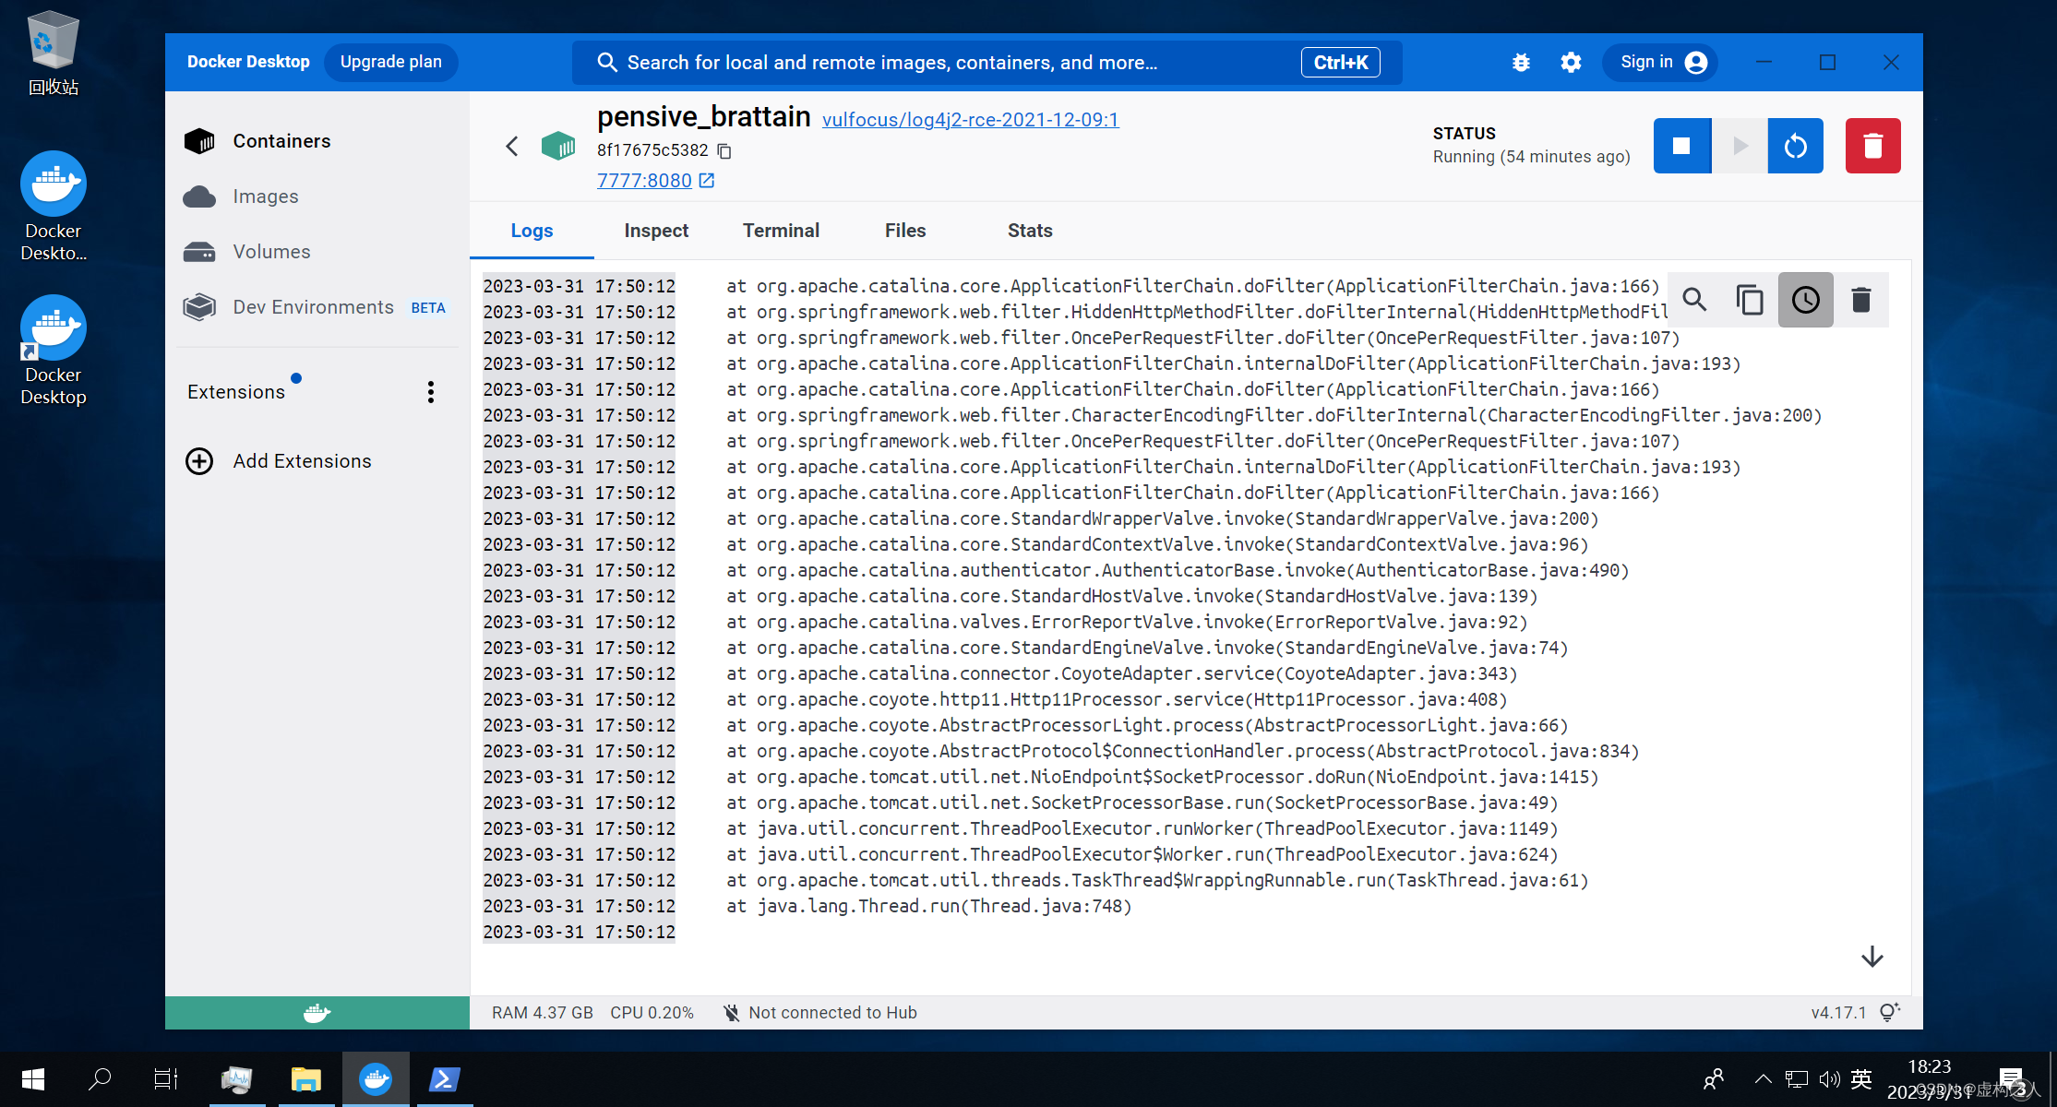Click the Ctrl+K shortcut badge
Image resolution: width=2057 pixels, height=1107 pixels.
point(1340,63)
